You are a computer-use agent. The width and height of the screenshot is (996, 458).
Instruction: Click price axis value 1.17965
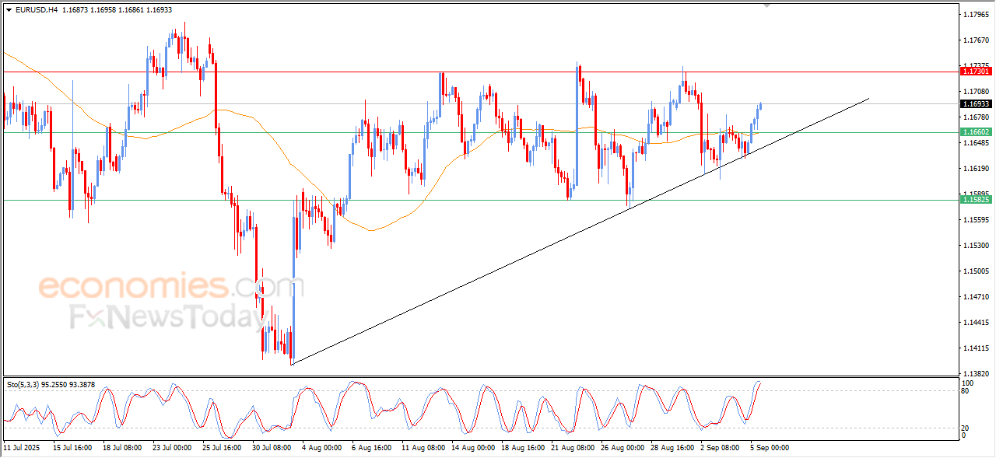tap(976, 15)
